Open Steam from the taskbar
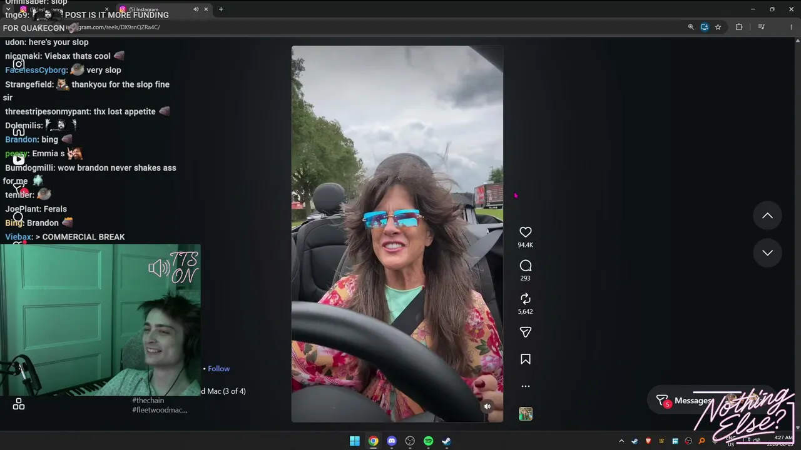The height and width of the screenshot is (450, 801). pos(446,441)
